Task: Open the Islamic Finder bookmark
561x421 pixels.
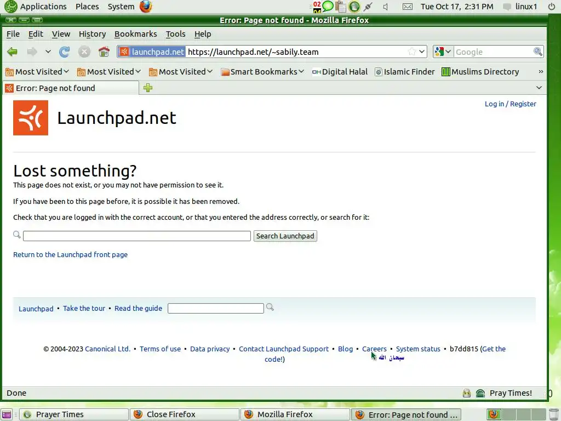Action: tap(405, 72)
